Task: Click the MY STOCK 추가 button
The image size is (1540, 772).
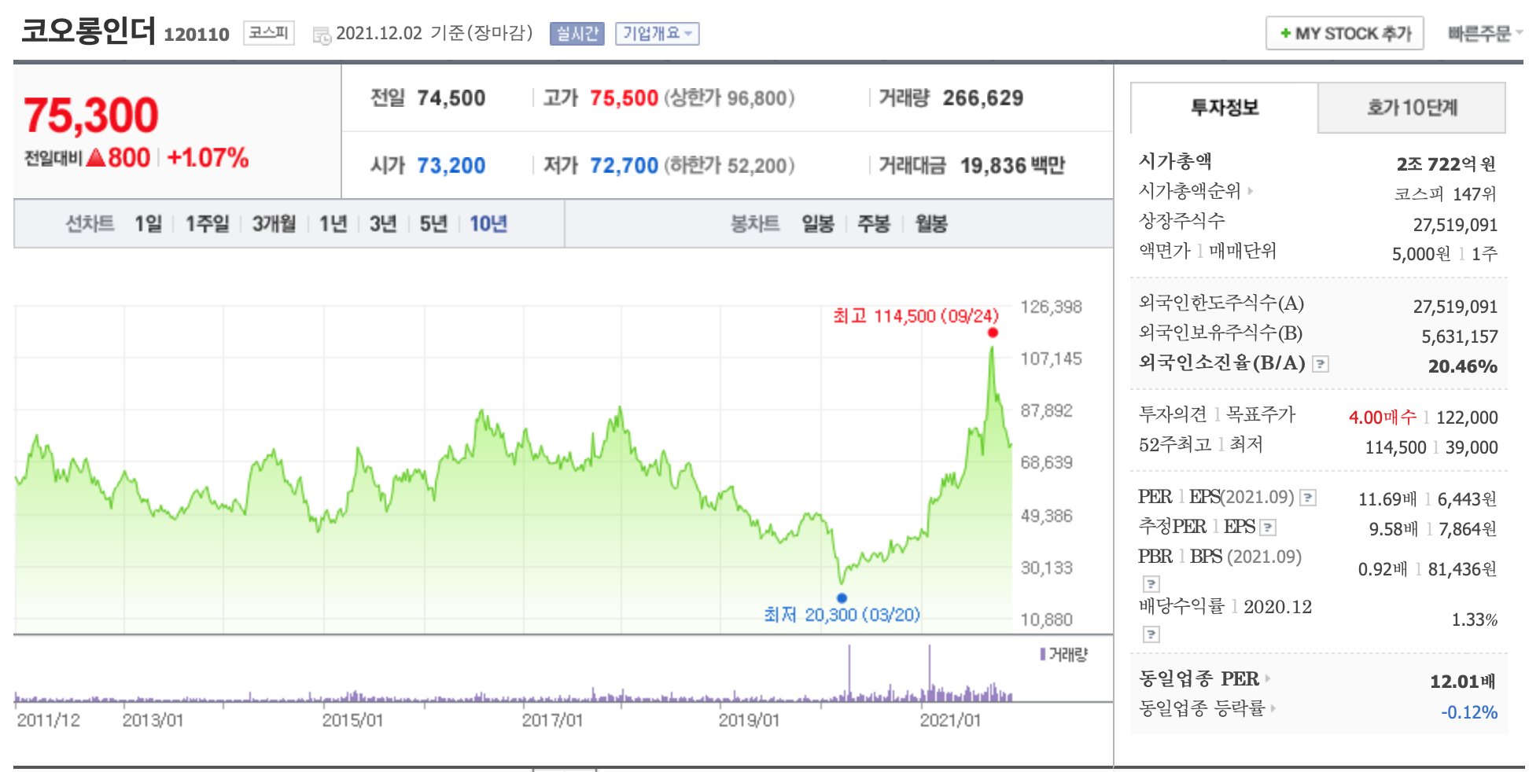Action: pyautogui.click(x=1345, y=34)
